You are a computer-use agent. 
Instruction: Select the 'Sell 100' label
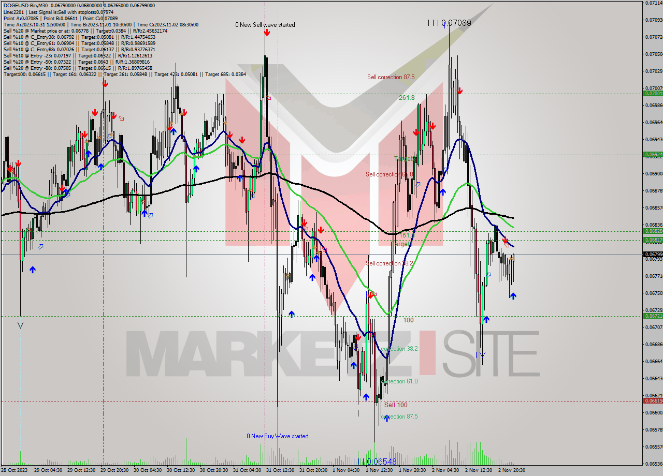click(396, 405)
